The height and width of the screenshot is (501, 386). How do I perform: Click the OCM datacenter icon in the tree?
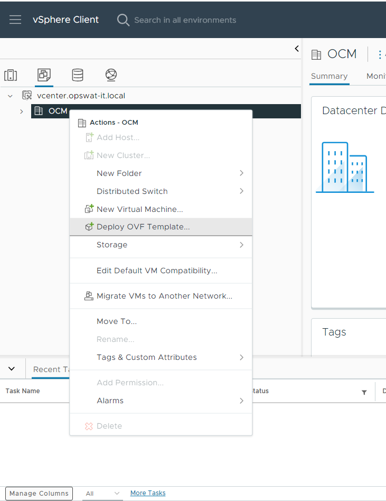(39, 111)
